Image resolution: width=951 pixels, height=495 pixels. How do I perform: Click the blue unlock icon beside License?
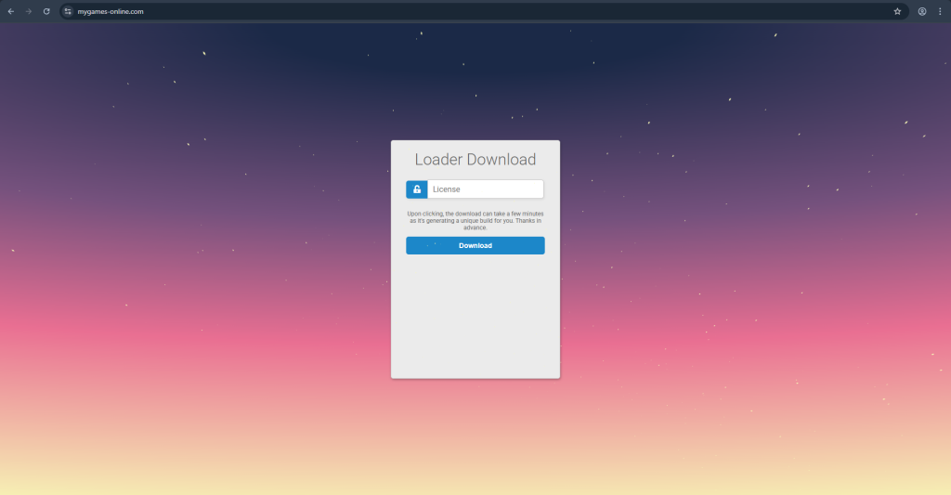pos(417,189)
